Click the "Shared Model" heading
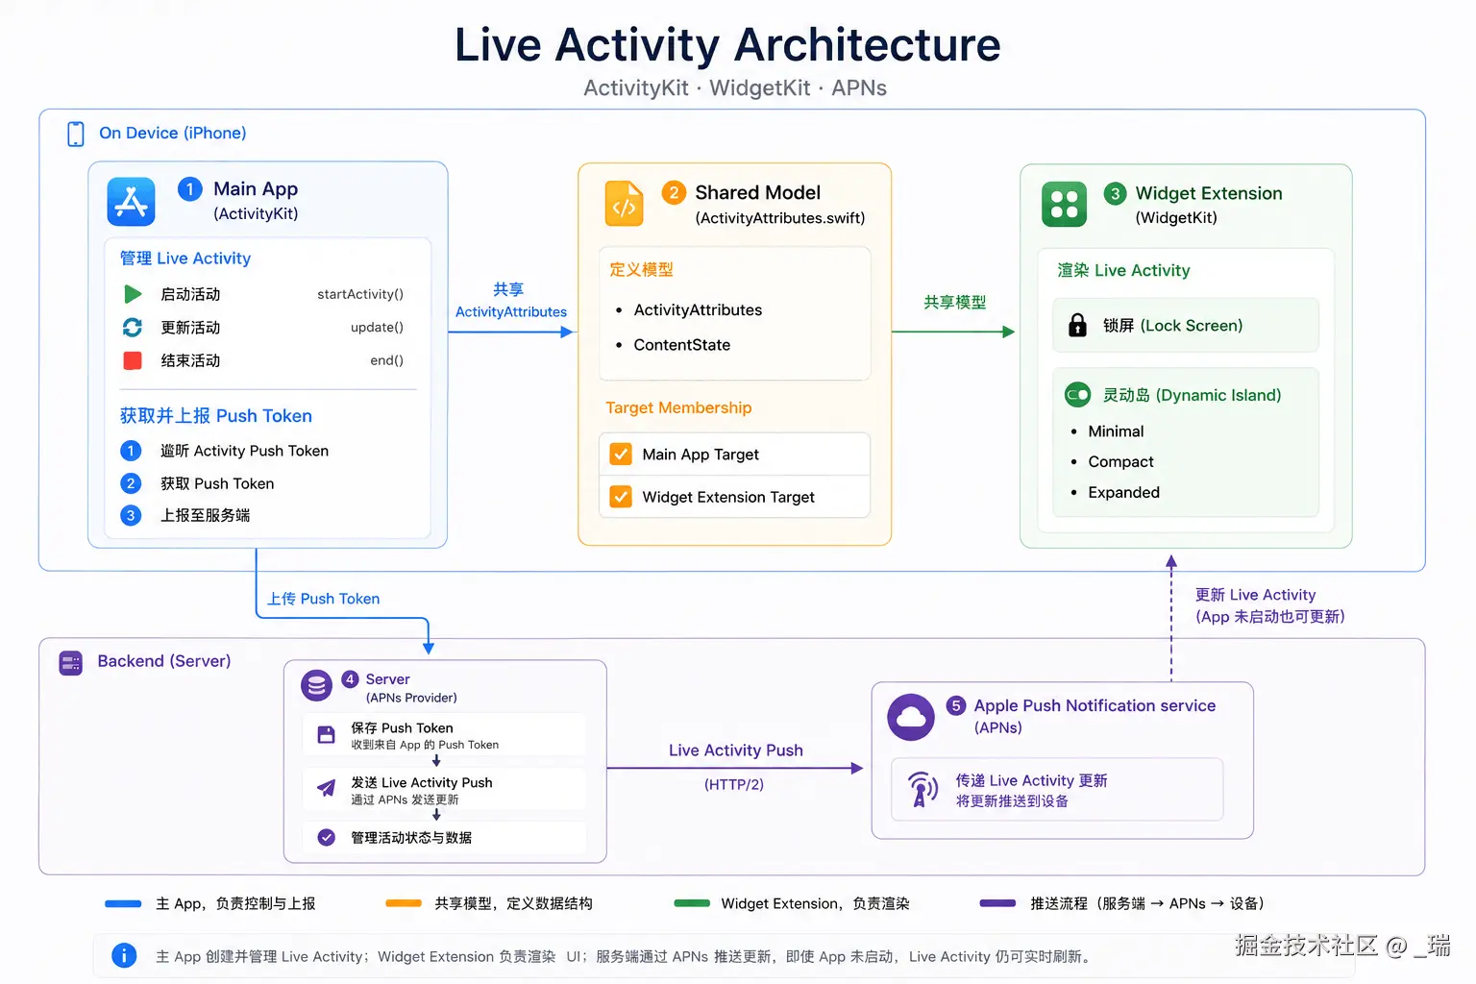The image size is (1476, 984). click(x=758, y=193)
